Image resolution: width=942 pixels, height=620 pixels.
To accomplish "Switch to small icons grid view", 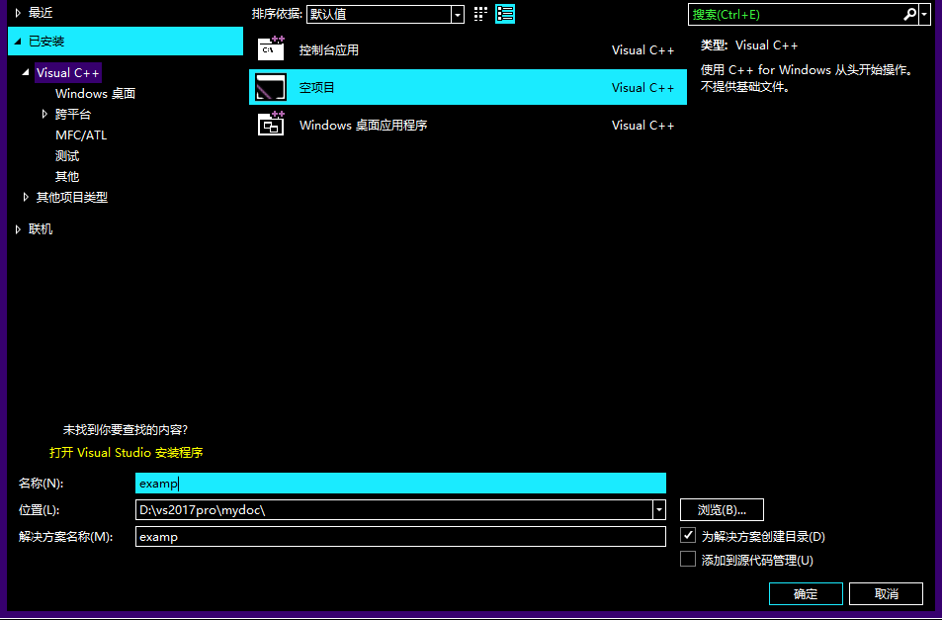I will coord(480,14).
